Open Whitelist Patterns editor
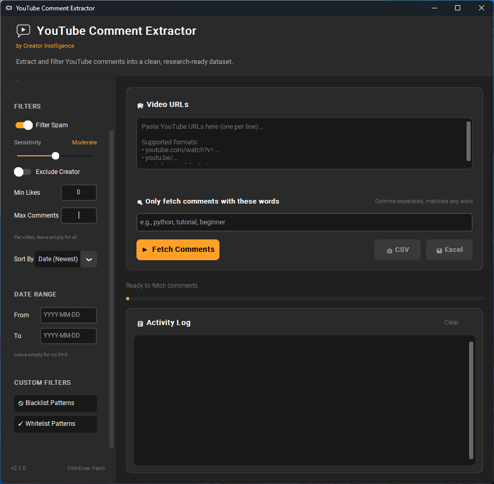This screenshot has width=494, height=484. click(56, 424)
